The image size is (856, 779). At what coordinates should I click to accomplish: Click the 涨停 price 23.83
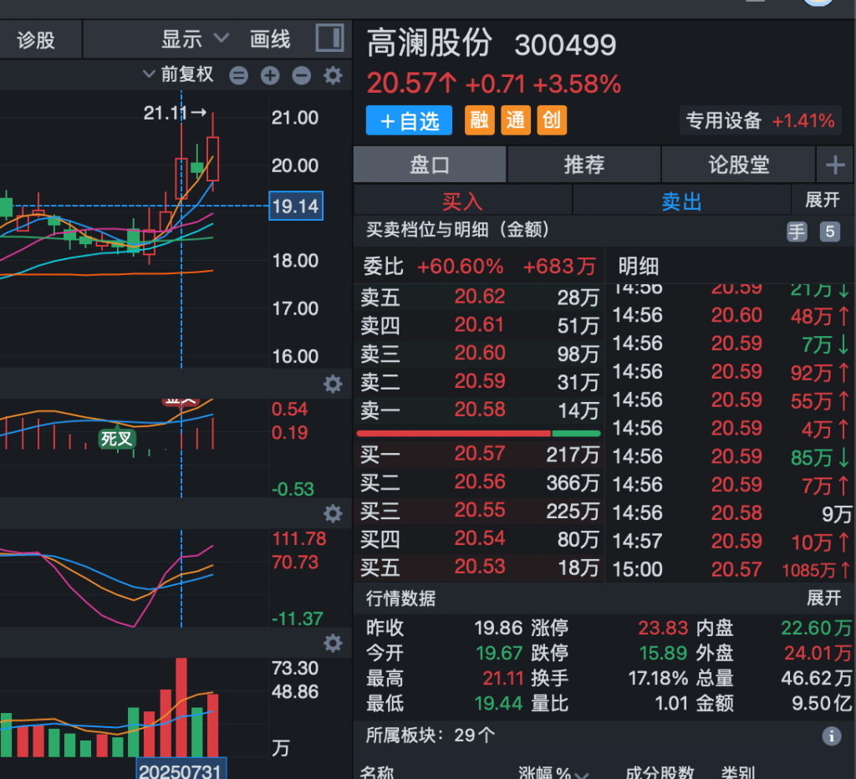[x=663, y=628]
